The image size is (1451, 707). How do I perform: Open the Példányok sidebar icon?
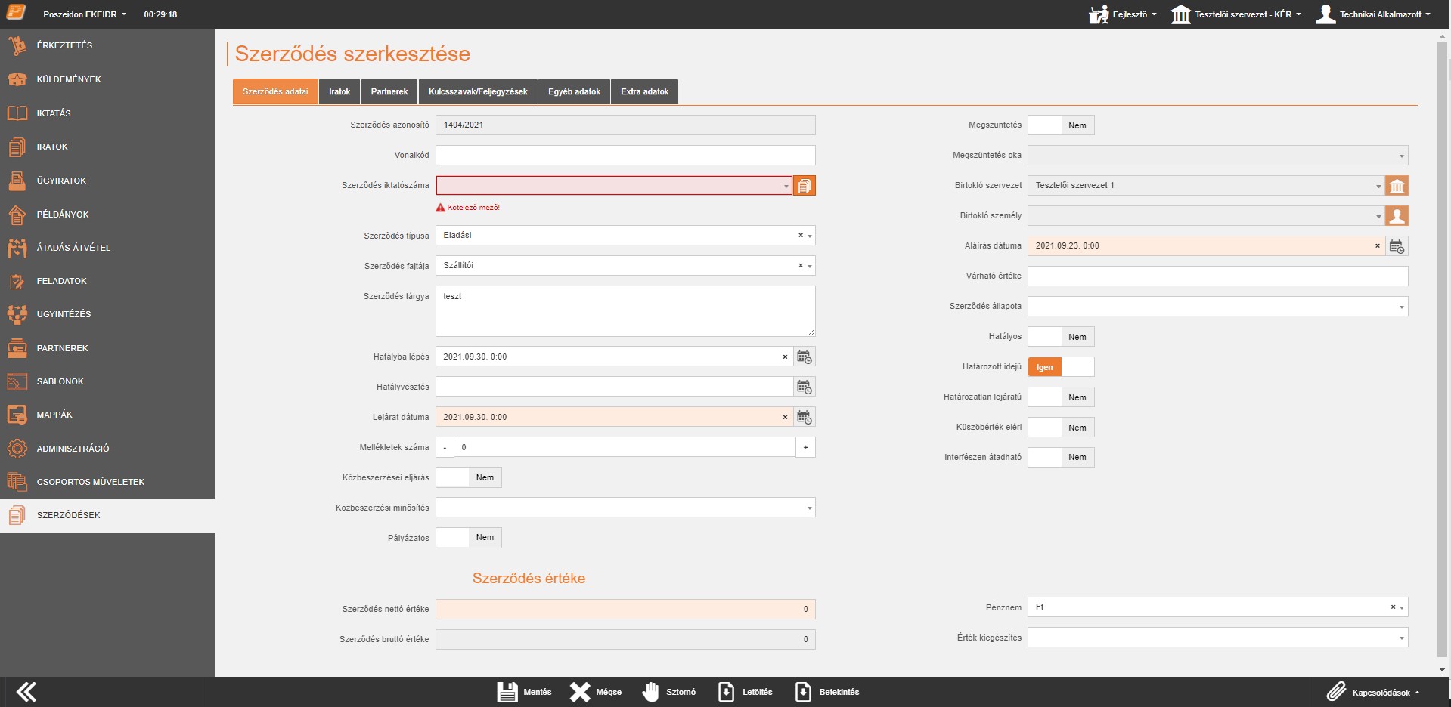17,215
